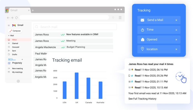Open the Inbox folder
Image resolution: width=193 pixels, height=110 pixels.
point(18,40)
